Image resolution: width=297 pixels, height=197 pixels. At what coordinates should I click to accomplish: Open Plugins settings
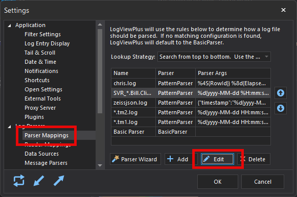(x=34, y=117)
